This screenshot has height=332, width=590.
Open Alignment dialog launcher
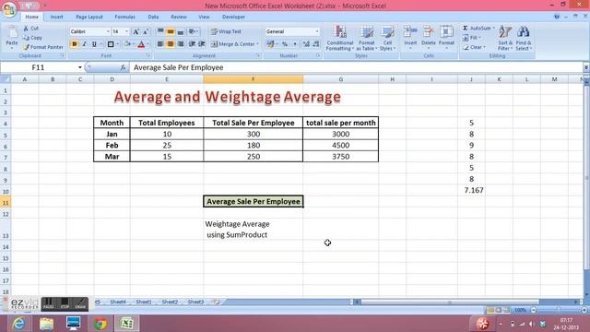point(258,55)
